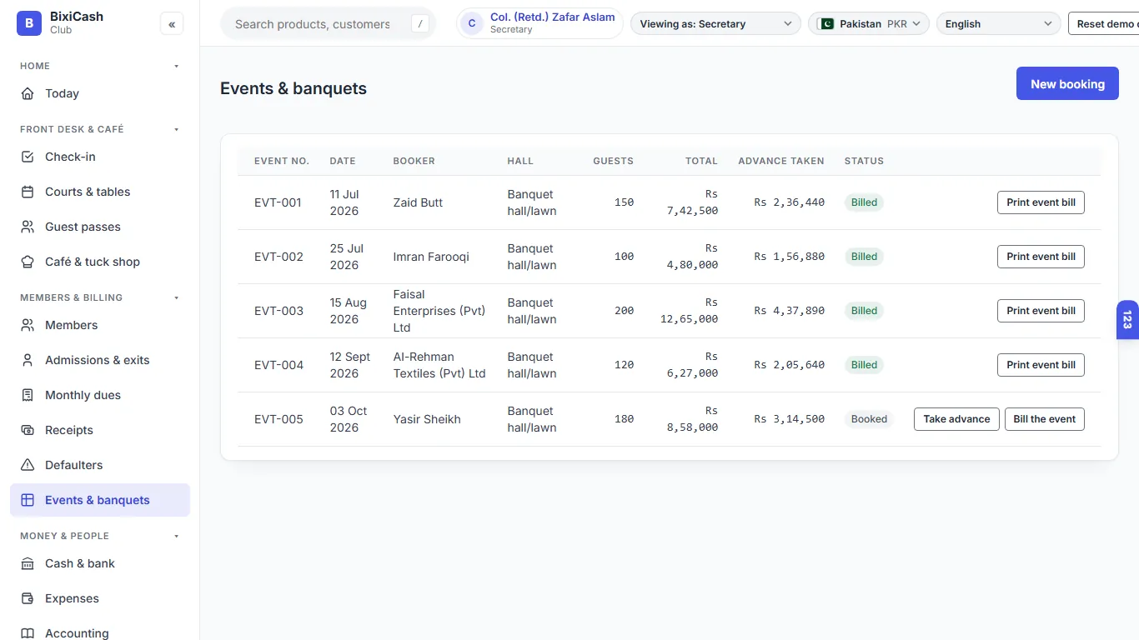Create a New booking
The image size is (1139, 640).
click(x=1067, y=83)
